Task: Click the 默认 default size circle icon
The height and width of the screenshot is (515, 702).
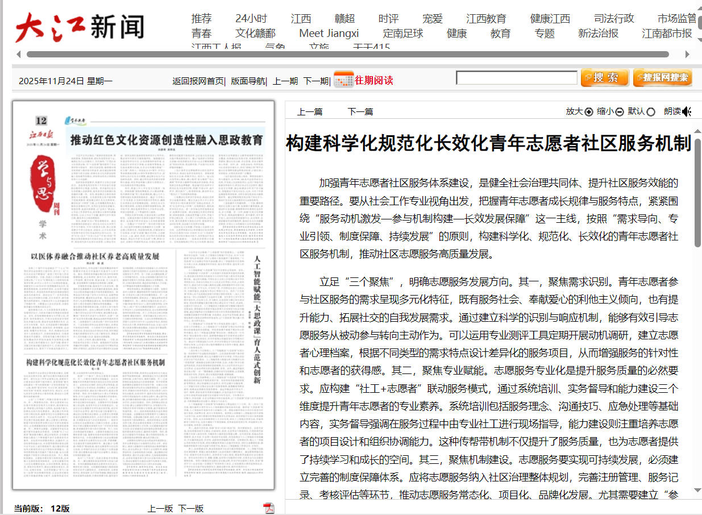Action: pos(651,112)
